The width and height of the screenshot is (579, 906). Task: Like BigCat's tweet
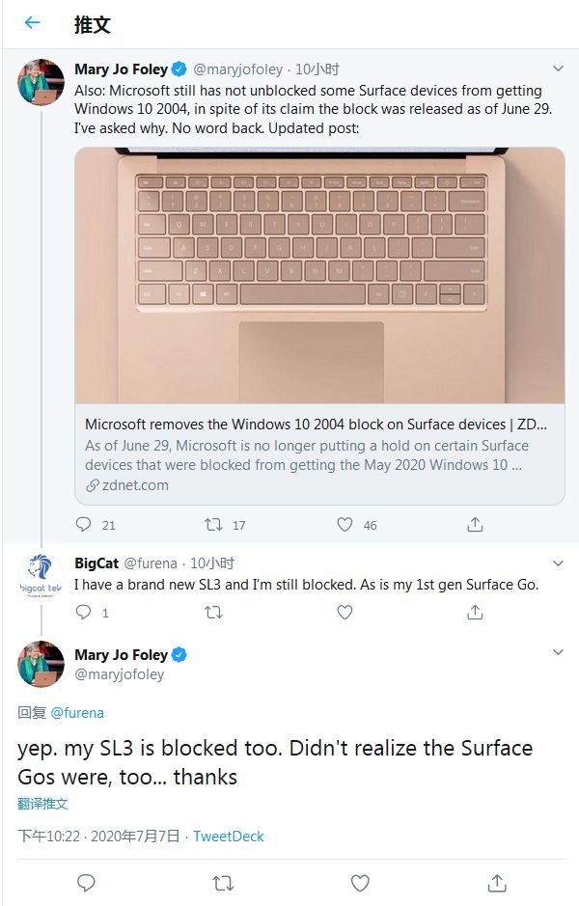(344, 613)
